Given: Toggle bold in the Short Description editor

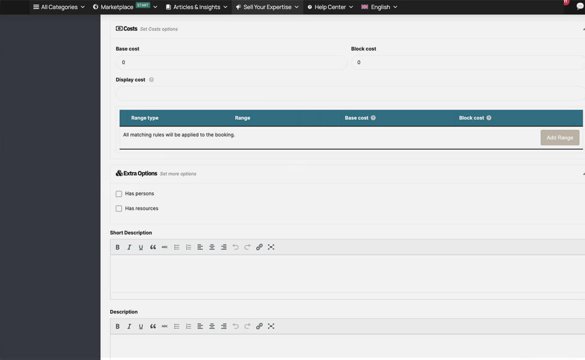Looking at the screenshot, I should click(118, 247).
